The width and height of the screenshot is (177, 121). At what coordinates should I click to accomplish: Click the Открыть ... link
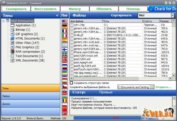coord(163,87)
